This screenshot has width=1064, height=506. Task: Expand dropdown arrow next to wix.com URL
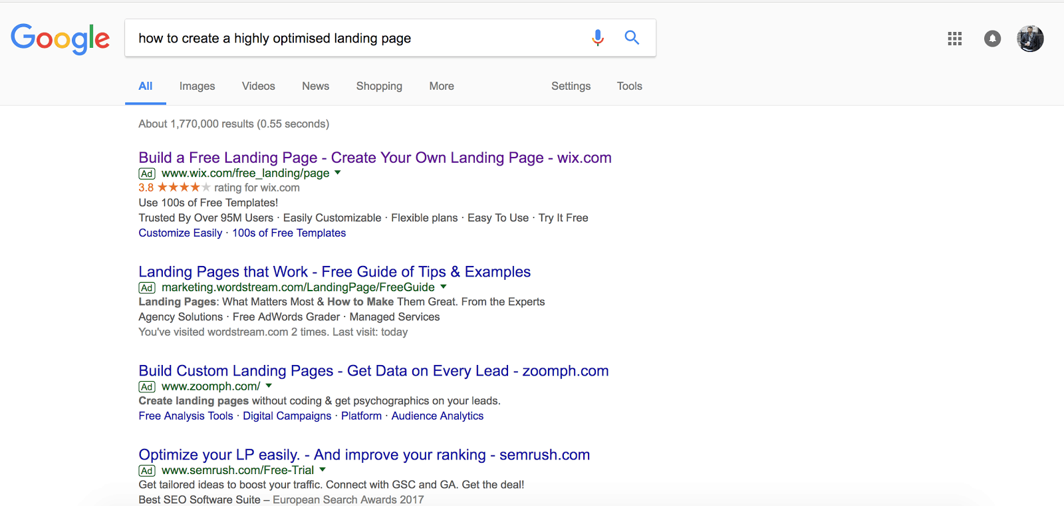[338, 173]
